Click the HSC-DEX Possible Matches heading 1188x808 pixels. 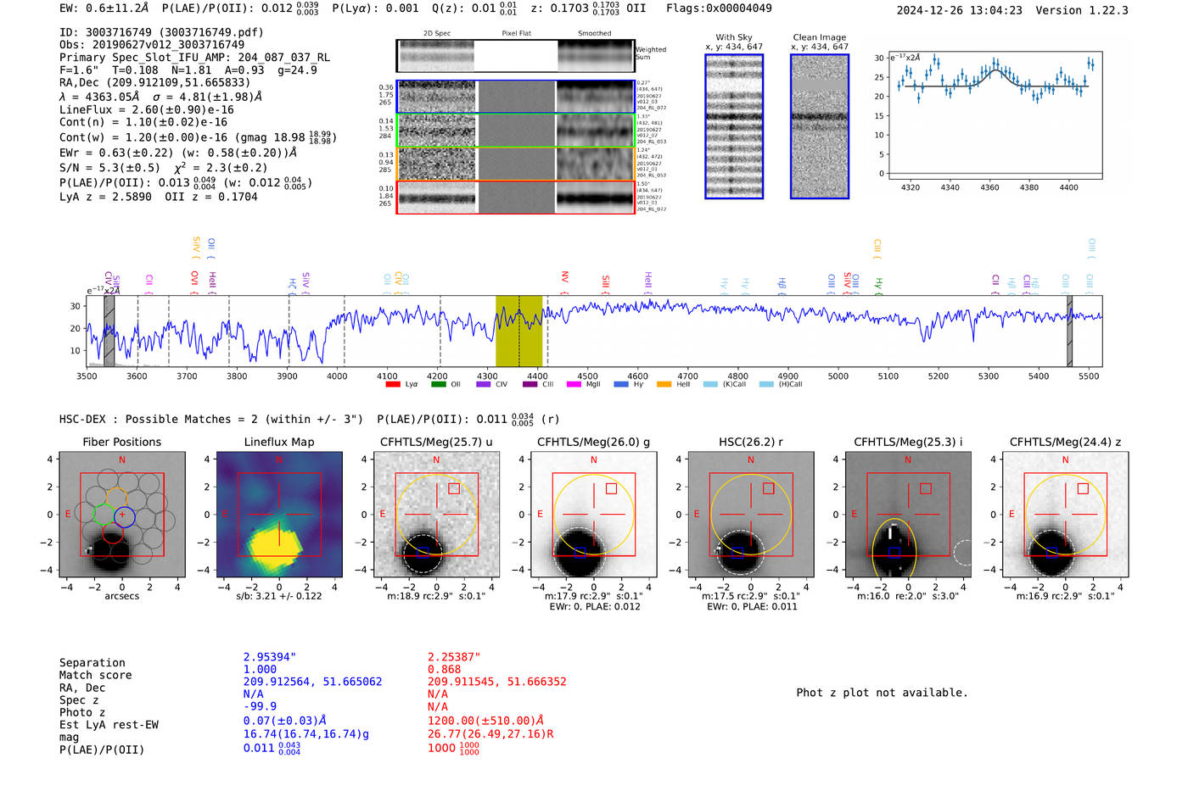click(x=211, y=419)
